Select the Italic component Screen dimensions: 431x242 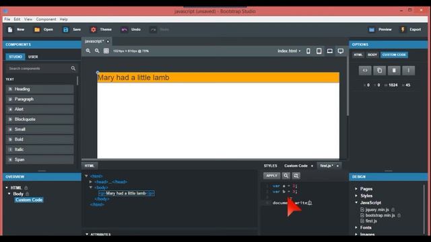40,149
